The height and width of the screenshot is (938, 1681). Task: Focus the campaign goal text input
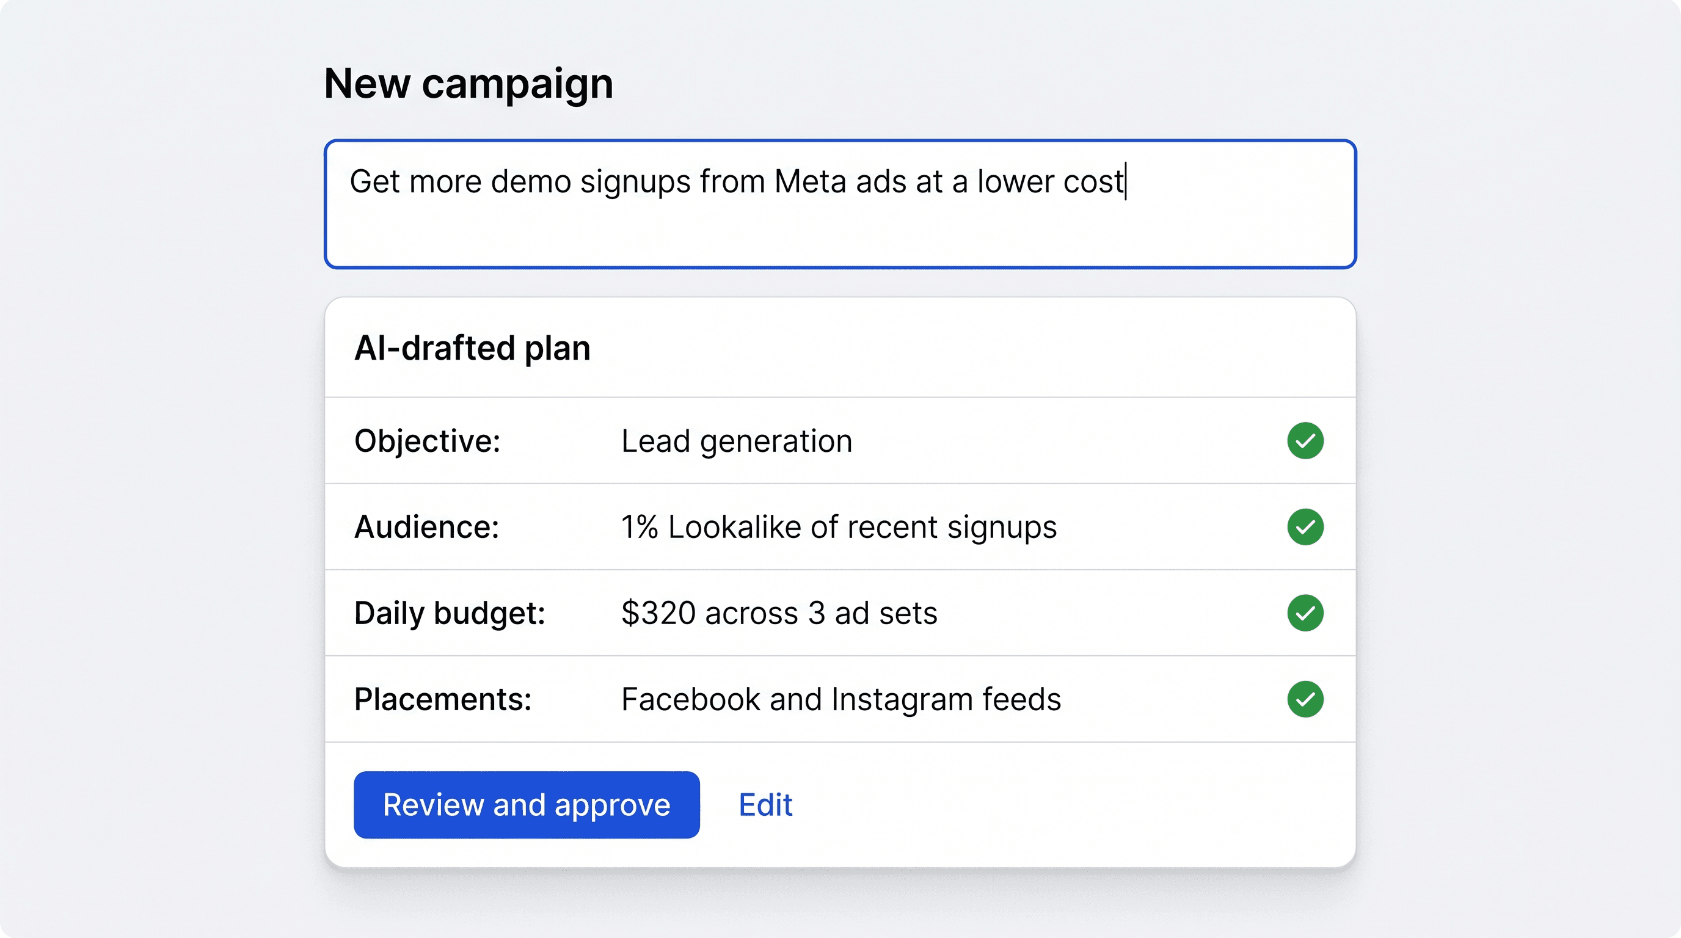point(840,204)
